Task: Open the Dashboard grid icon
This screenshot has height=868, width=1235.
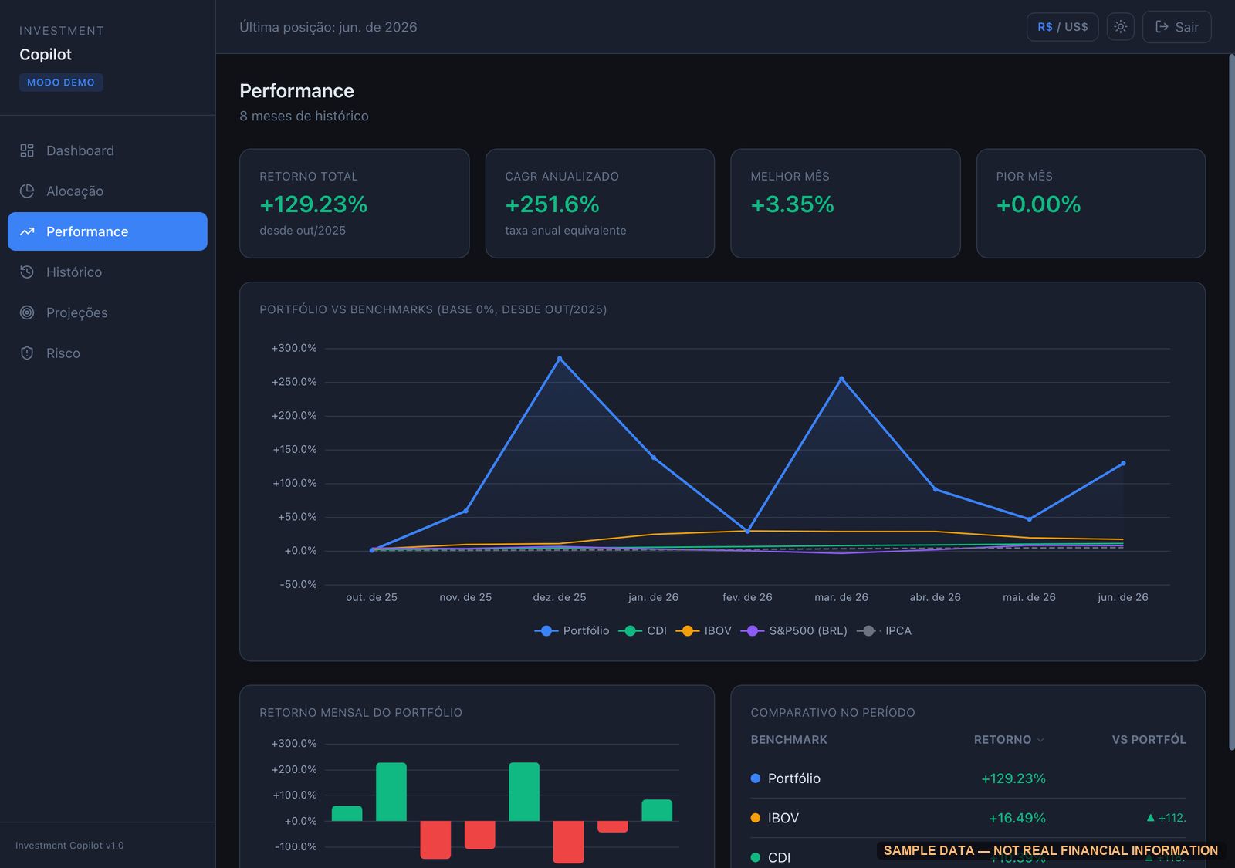Action: click(27, 150)
